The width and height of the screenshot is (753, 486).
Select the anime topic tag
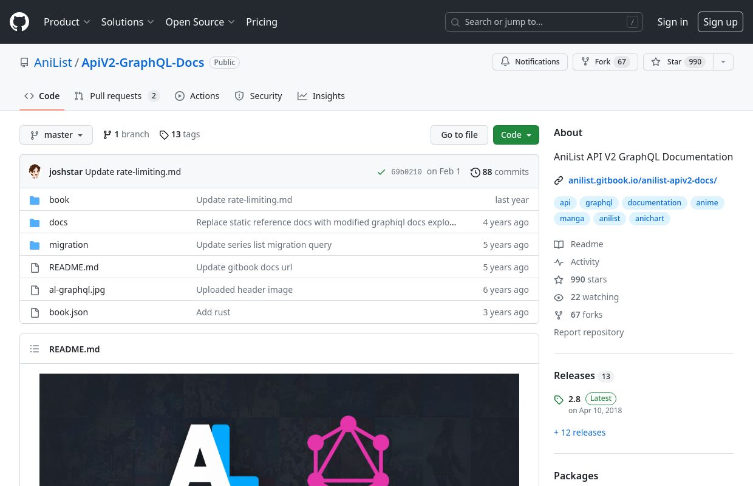(707, 203)
